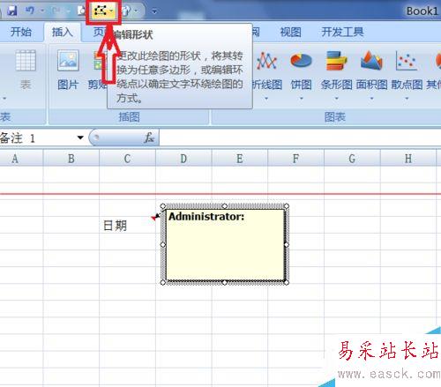
Task: Click the 插图 group label
Action: click(130, 117)
